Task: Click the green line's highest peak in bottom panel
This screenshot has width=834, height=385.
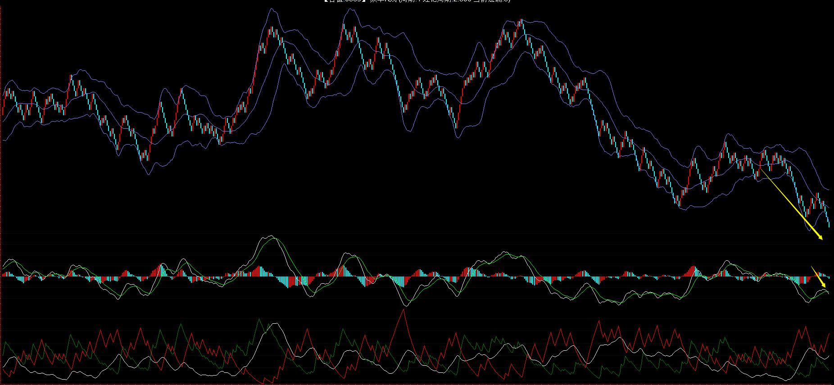Action: click(x=259, y=320)
